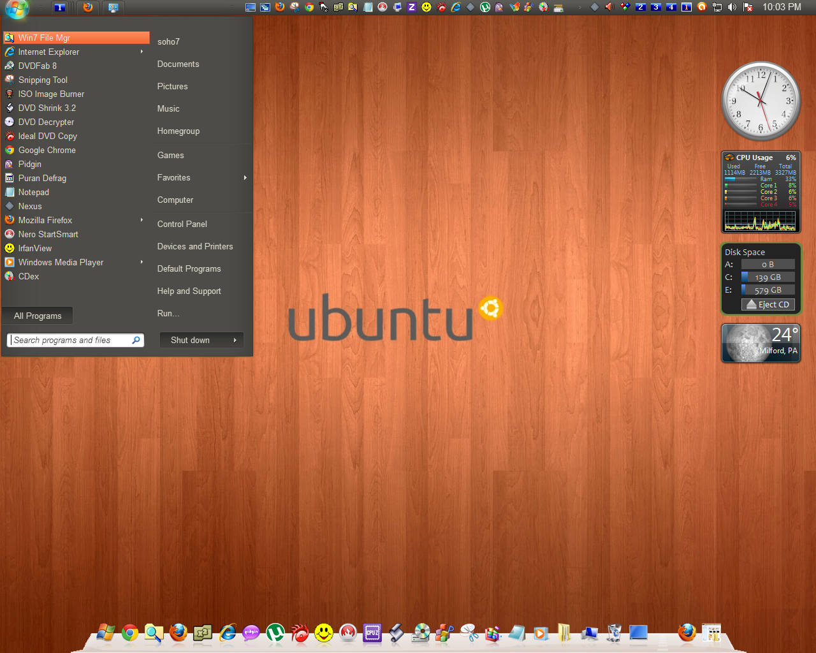Expand the Favorites submenu arrow
Viewport: 816px width, 653px height.
245,177
